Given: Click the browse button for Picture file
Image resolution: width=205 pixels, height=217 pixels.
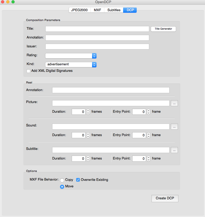Looking at the screenshot, I should tap(174, 103).
